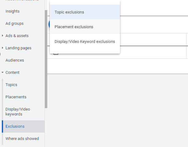Collapse the Content section arrow
Screen dimensions: 188x147
coord(2,73)
